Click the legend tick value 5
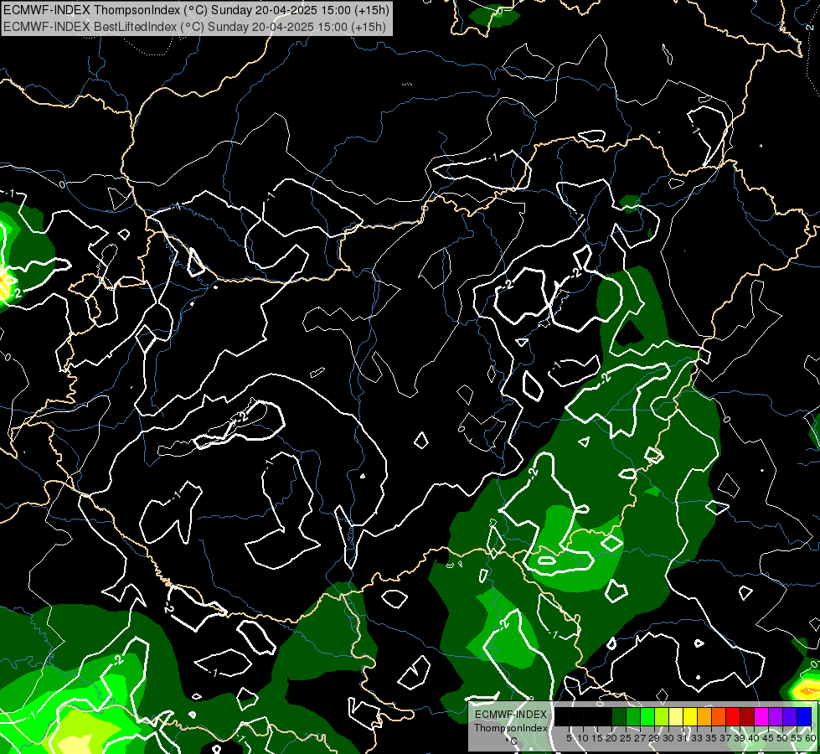820x754 pixels. (569, 738)
